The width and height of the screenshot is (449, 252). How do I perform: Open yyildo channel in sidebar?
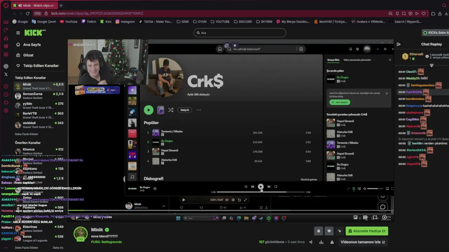click(x=39, y=106)
